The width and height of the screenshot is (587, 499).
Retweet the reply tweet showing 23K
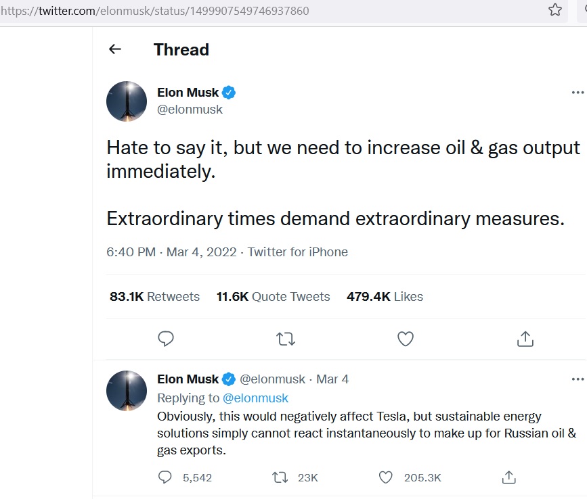[280, 477]
